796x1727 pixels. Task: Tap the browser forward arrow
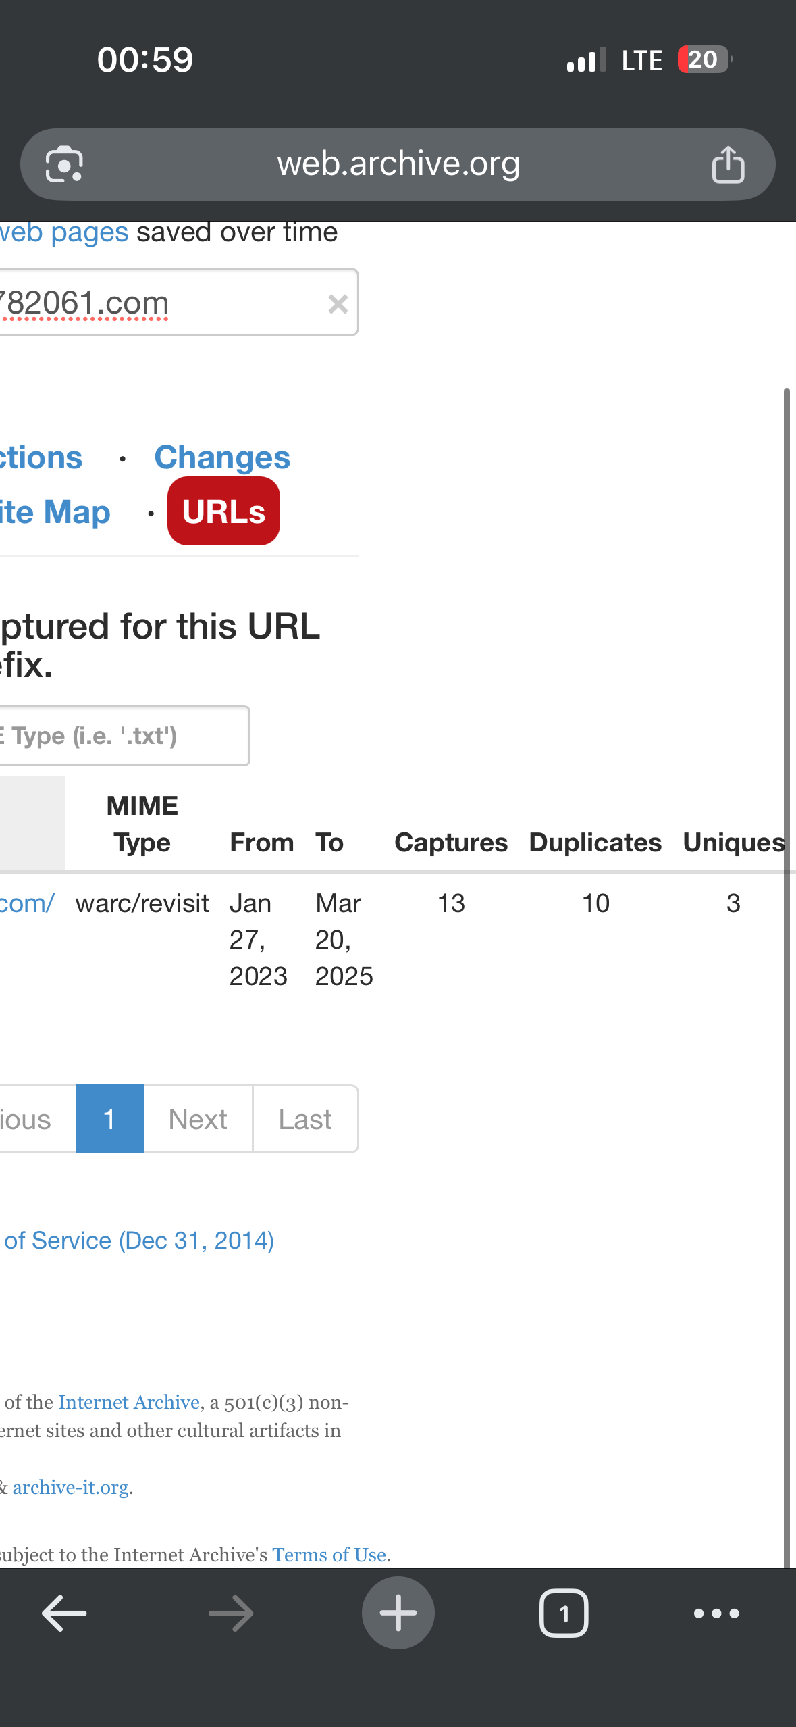231,1613
